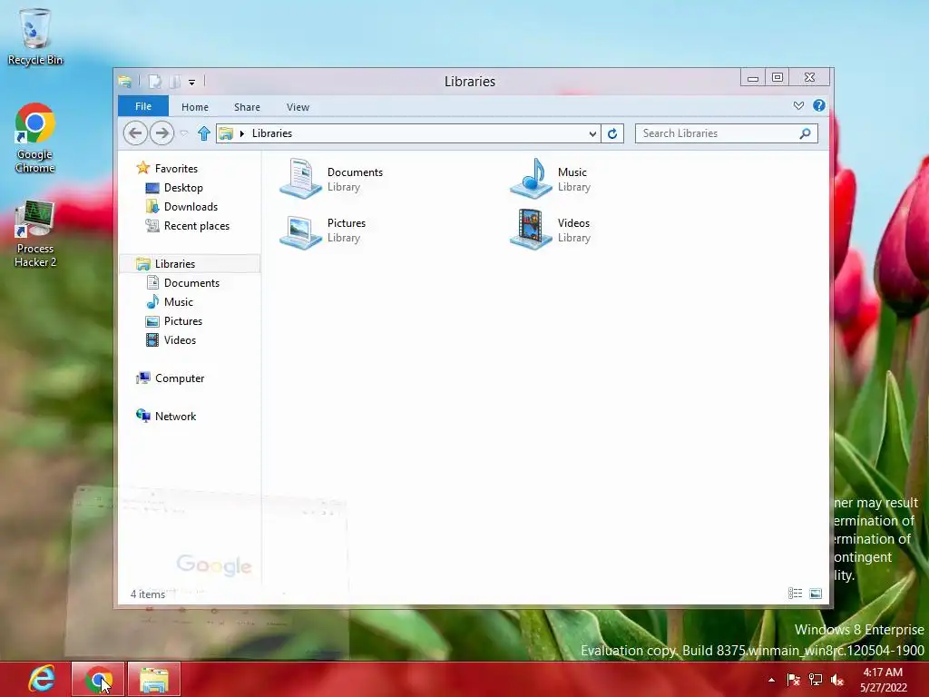The width and height of the screenshot is (929, 697).
Task: Open Process Hacker 2 desktop shortcut
Action: (35, 234)
